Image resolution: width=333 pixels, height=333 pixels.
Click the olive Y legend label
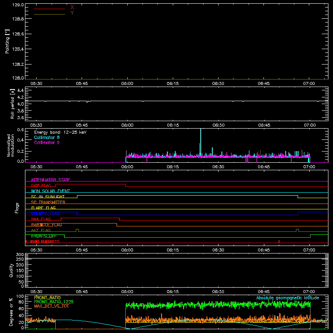[x=72, y=13]
